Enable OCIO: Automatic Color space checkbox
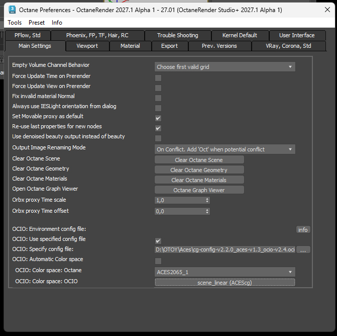This screenshot has height=336, width=337. (158, 261)
